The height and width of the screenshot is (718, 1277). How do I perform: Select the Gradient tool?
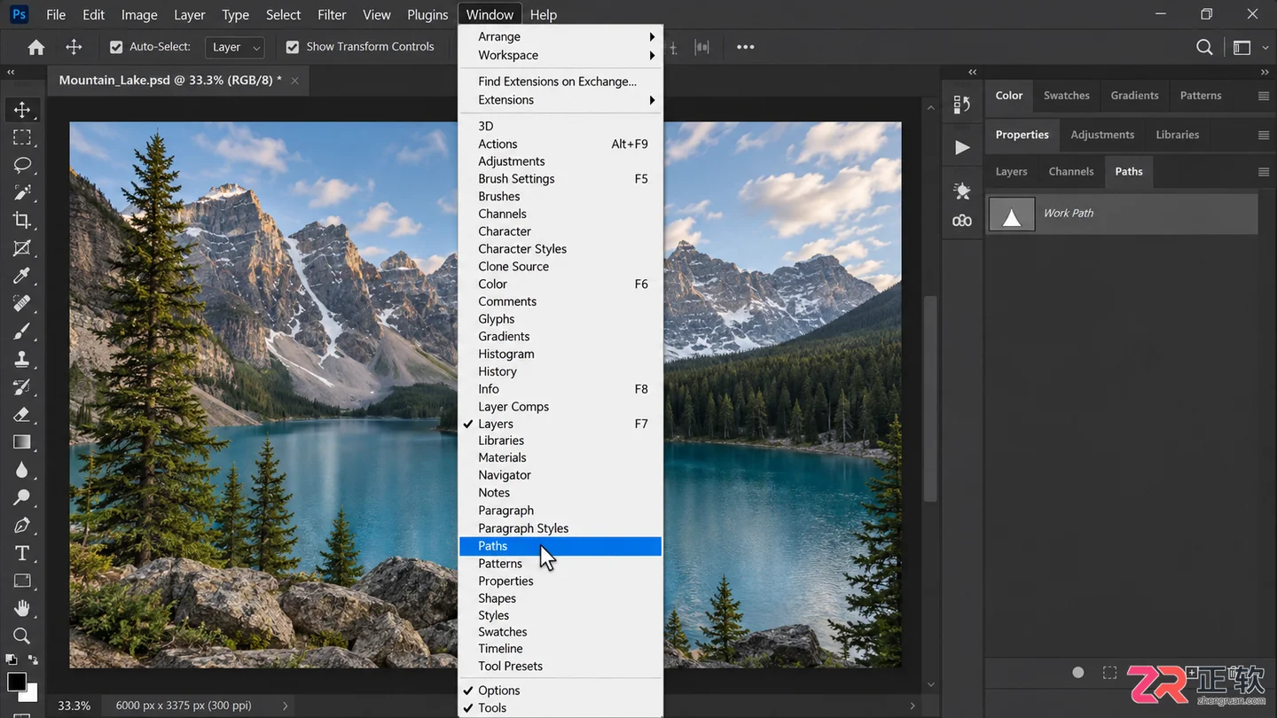[22, 441]
